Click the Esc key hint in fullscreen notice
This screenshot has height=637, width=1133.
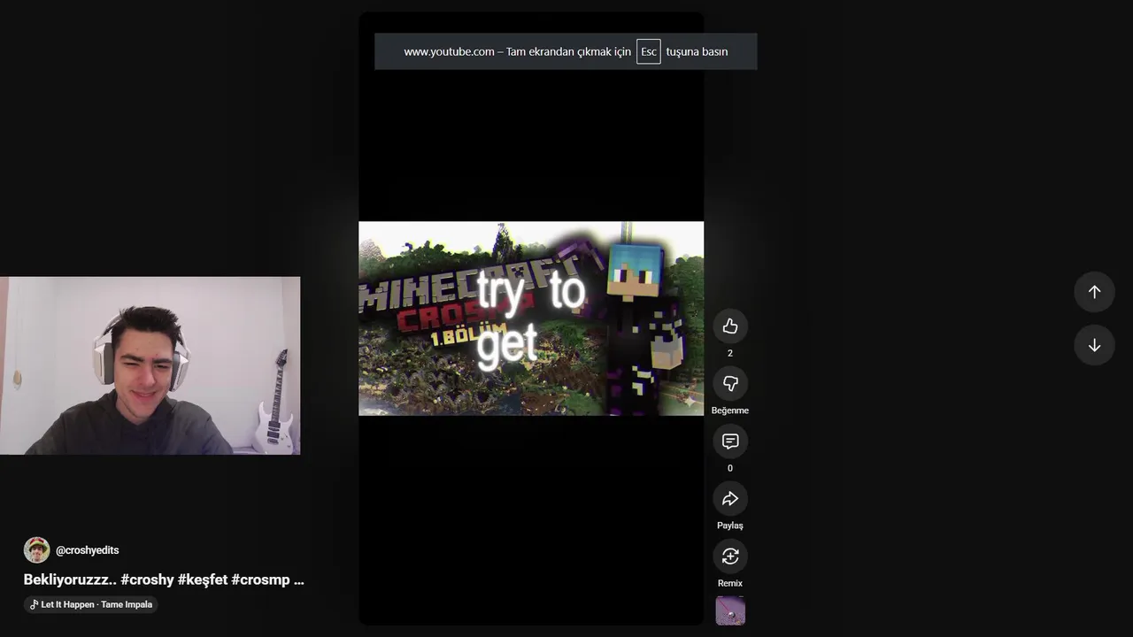pos(649,51)
